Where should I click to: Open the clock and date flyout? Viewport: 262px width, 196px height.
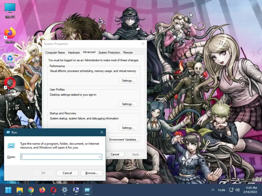250,190
